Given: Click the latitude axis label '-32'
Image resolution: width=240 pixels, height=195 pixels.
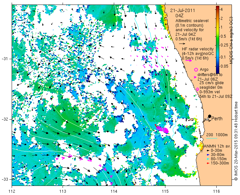Looking at the screenshot, I should point(5,119).
